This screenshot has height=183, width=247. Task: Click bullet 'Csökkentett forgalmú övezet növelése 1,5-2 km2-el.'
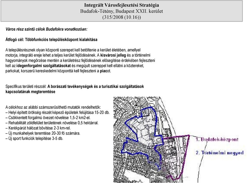(x=48, y=118)
